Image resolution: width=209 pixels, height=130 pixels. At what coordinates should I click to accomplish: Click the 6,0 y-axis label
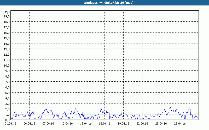coord(7,87)
